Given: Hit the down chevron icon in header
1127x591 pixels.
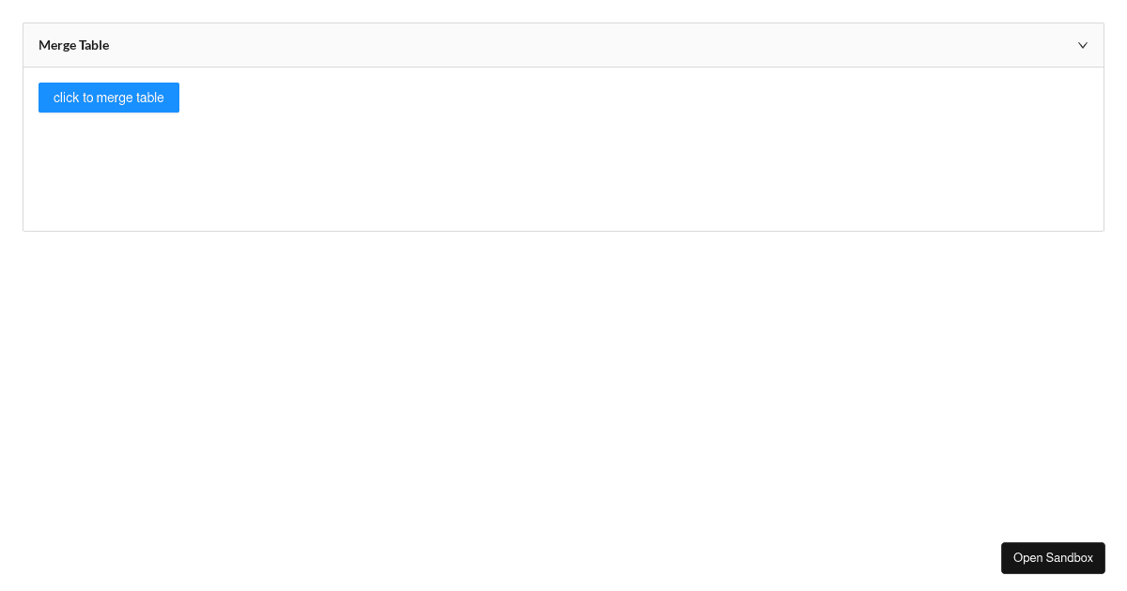Looking at the screenshot, I should 1082,45.
